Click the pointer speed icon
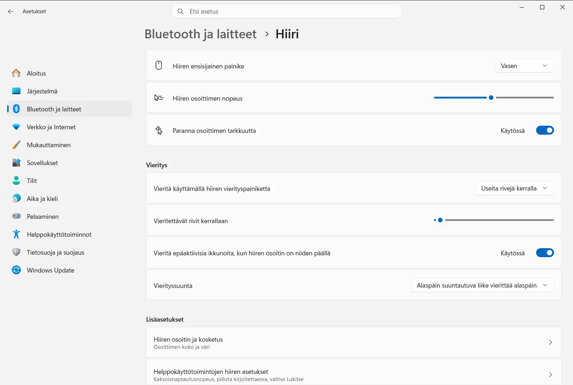The height and width of the screenshot is (385, 573). 159,98
